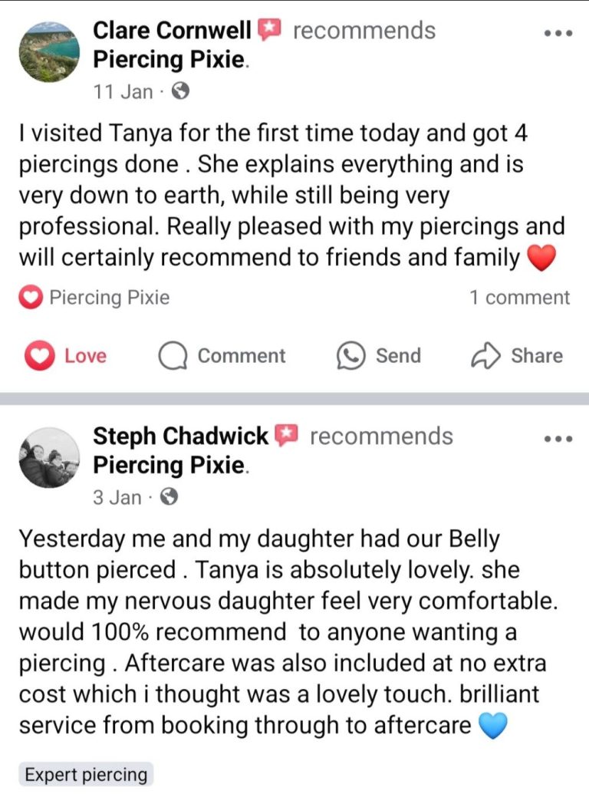The height and width of the screenshot is (804, 589).
Task: Click recommendation badge beside Clare Cornwell
Action: point(270,31)
